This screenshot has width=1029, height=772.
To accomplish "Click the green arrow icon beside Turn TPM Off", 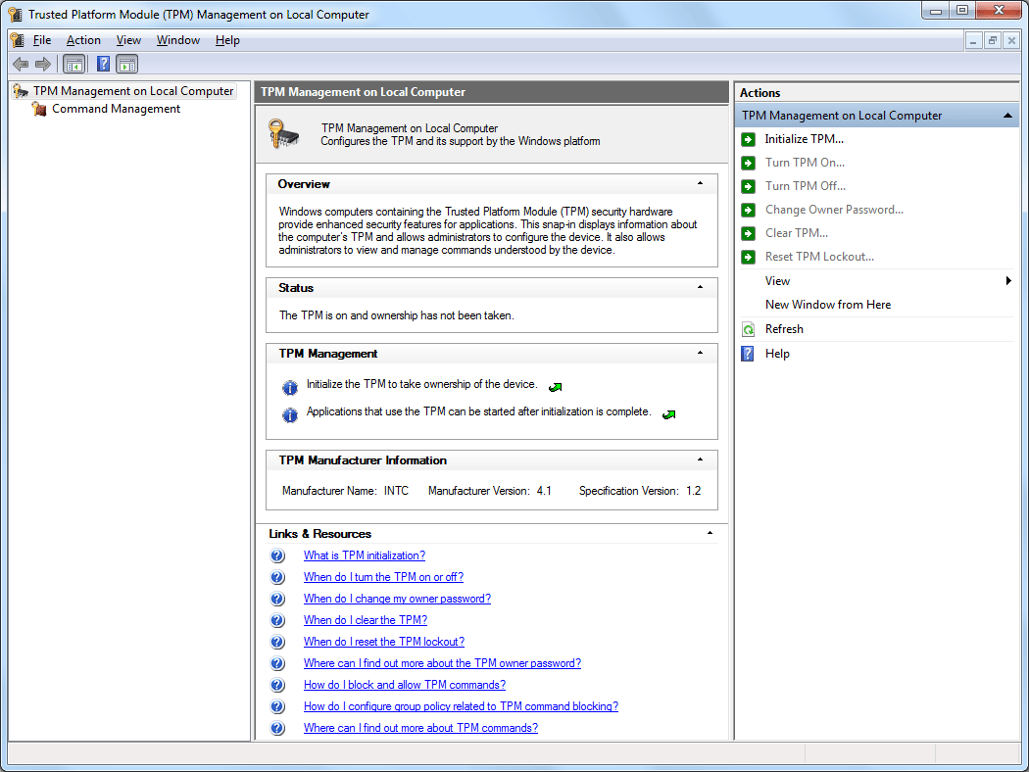I will click(748, 186).
